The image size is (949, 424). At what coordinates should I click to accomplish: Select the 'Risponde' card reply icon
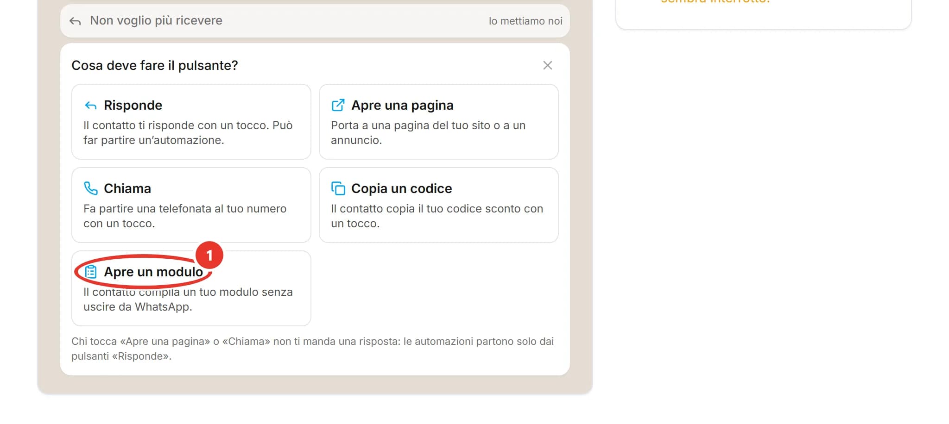point(91,106)
